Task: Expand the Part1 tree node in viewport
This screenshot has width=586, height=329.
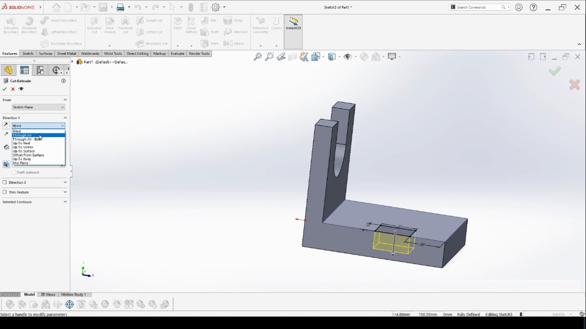Action: coord(72,62)
